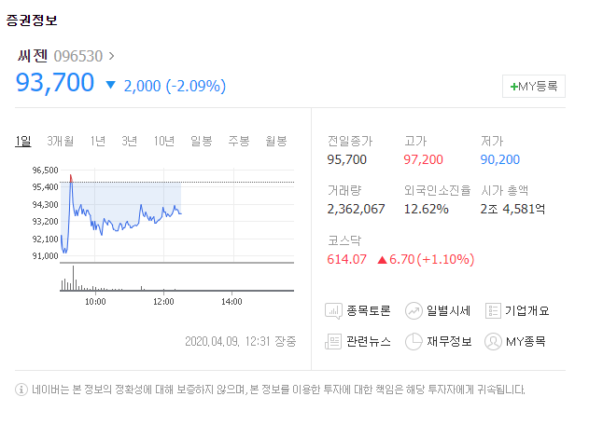This screenshot has height=424, width=589.
Task: Click the KOSDAQ index value 614.07
Action: [x=346, y=259]
